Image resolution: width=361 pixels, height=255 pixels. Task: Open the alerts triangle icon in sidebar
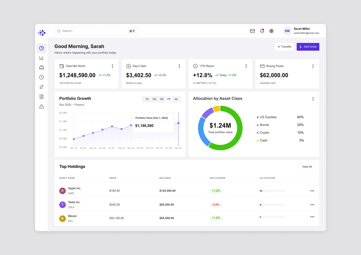(x=41, y=106)
